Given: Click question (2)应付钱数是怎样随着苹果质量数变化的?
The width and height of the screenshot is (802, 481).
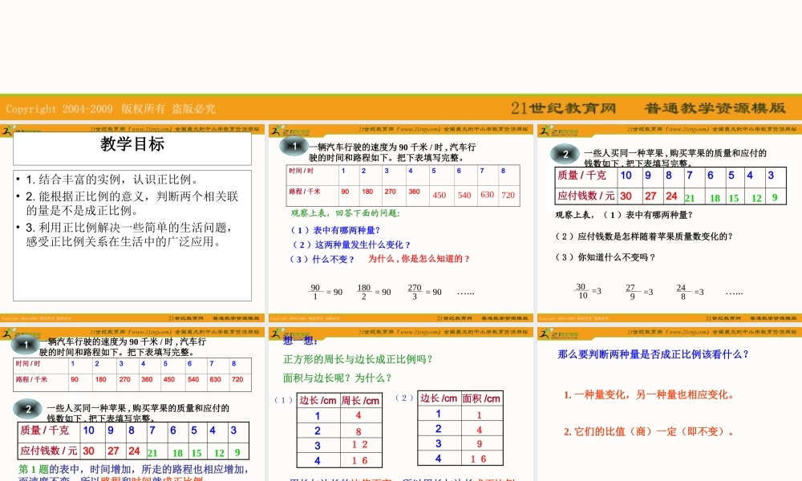Looking at the screenshot, I should click(645, 236).
